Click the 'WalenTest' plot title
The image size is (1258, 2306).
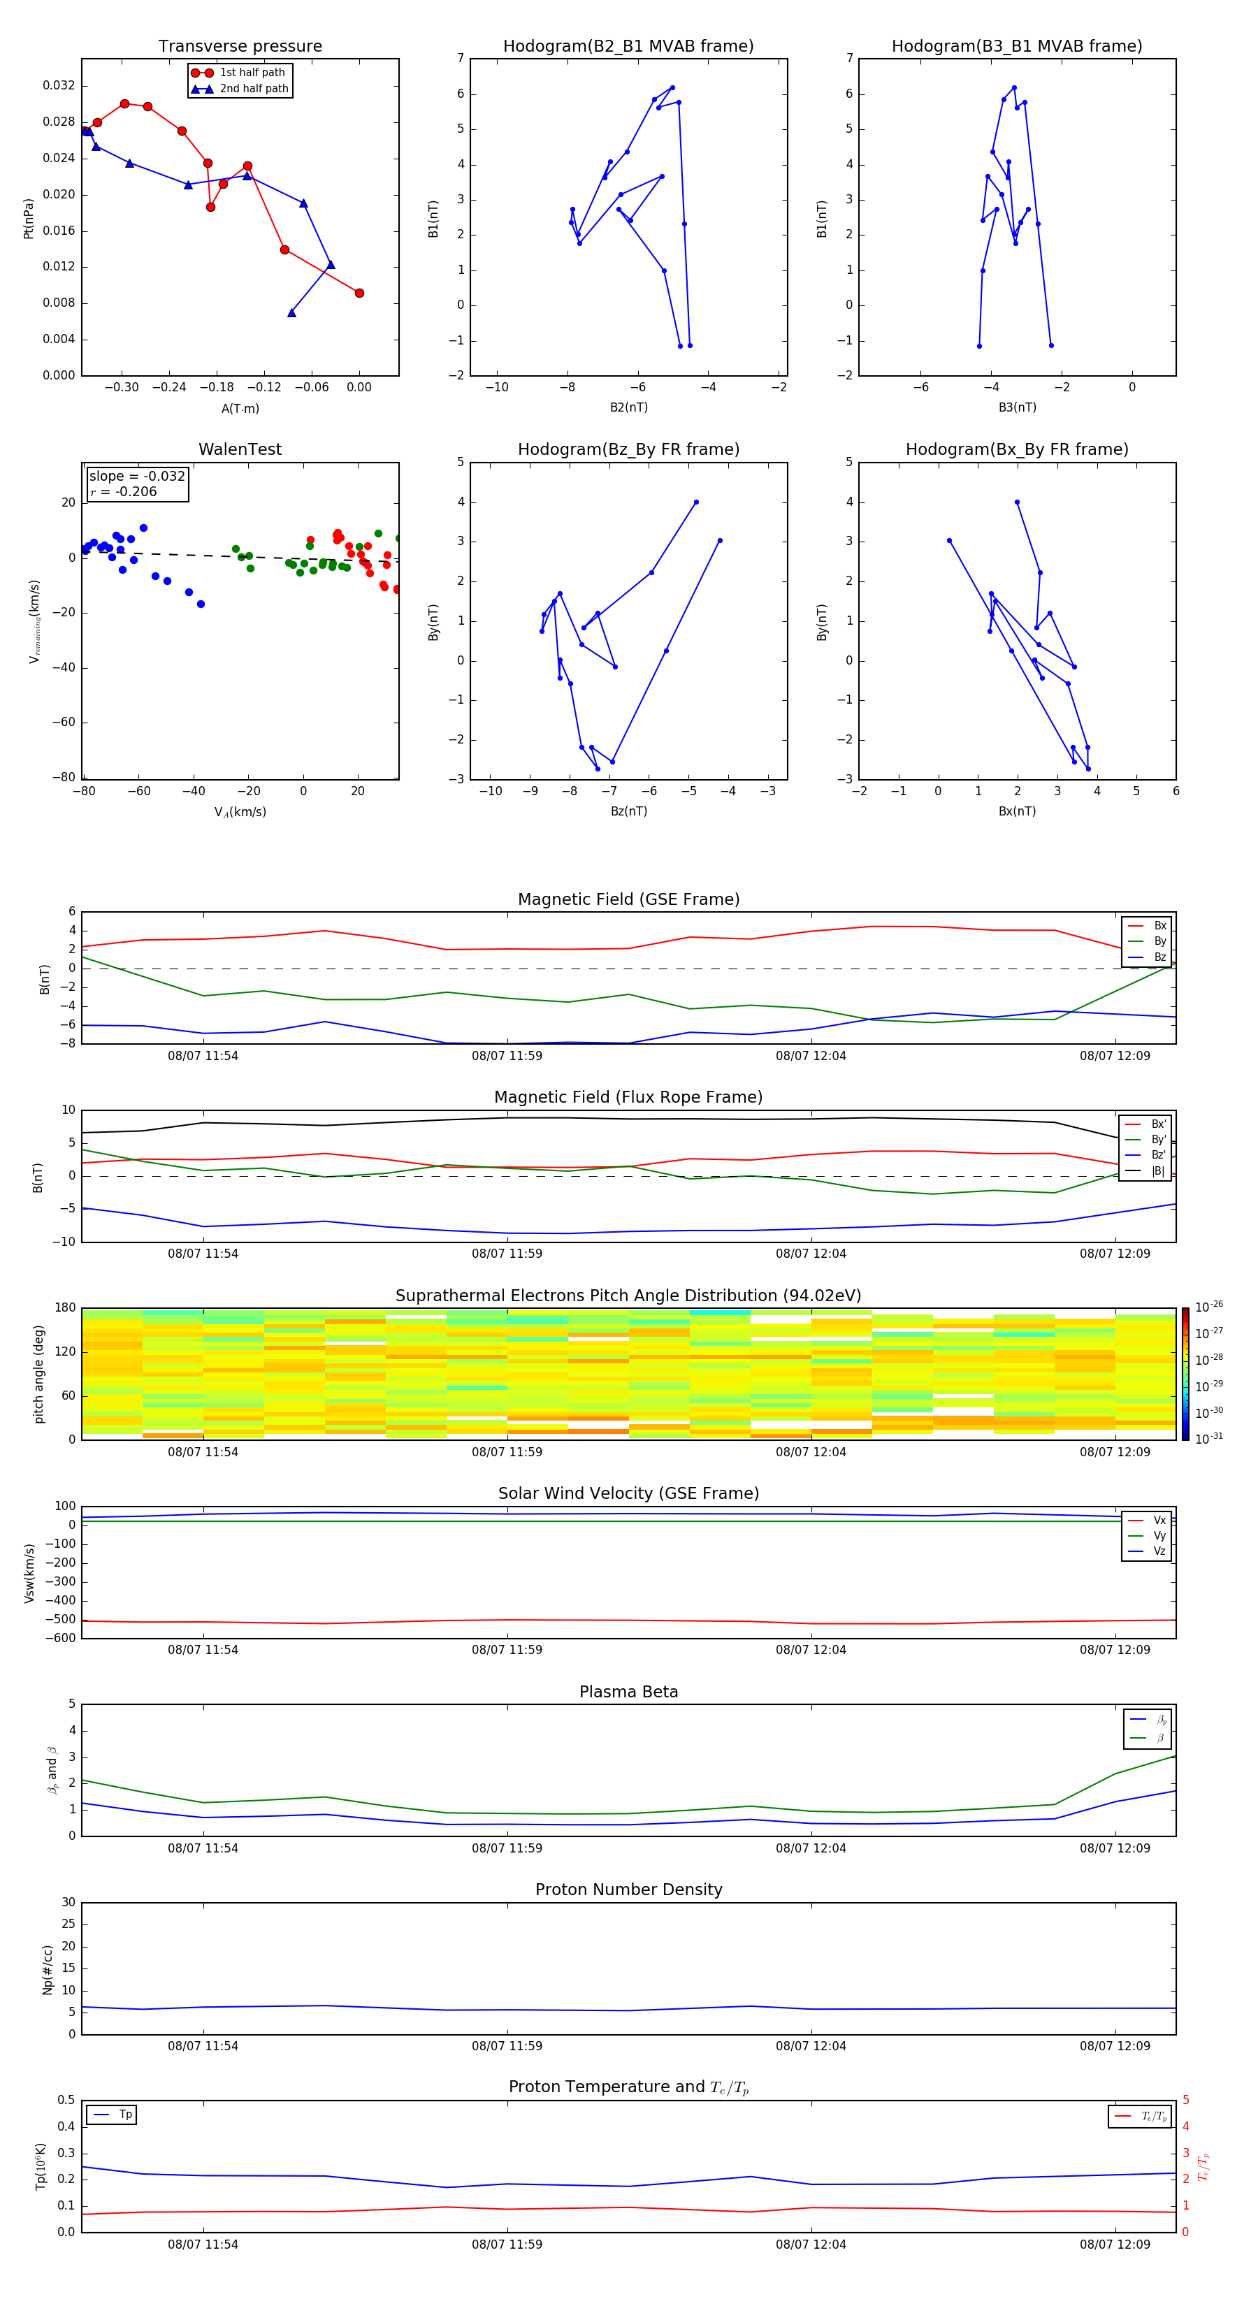coord(240,449)
